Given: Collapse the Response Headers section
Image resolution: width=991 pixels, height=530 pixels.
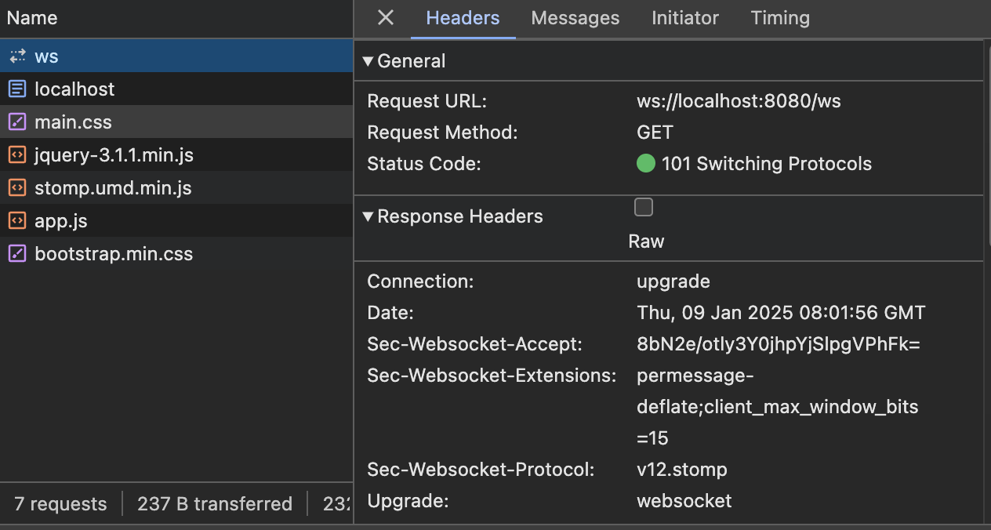Looking at the screenshot, I should tap(368, 216).
